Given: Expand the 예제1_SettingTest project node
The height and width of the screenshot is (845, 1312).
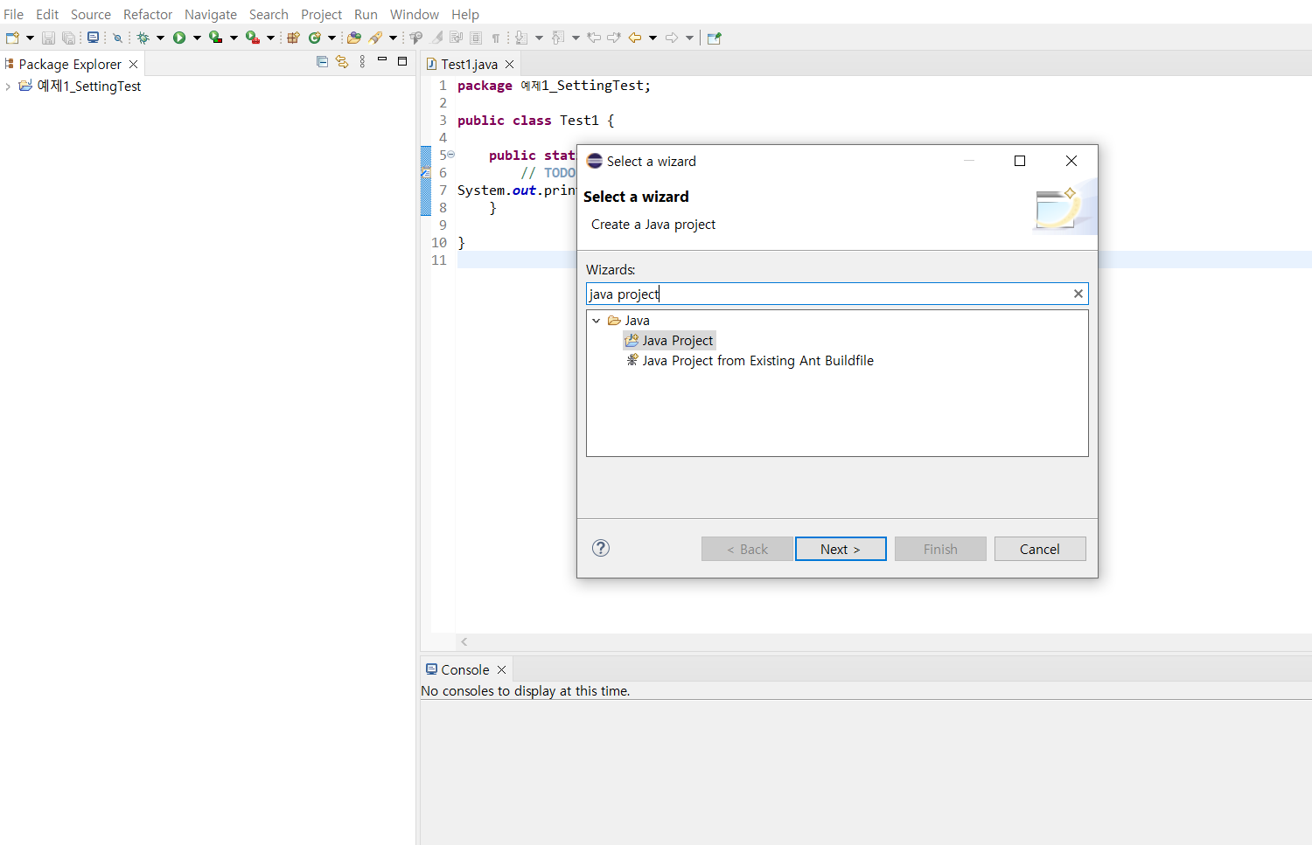Looking at the screenshot, I should [8, 87].
